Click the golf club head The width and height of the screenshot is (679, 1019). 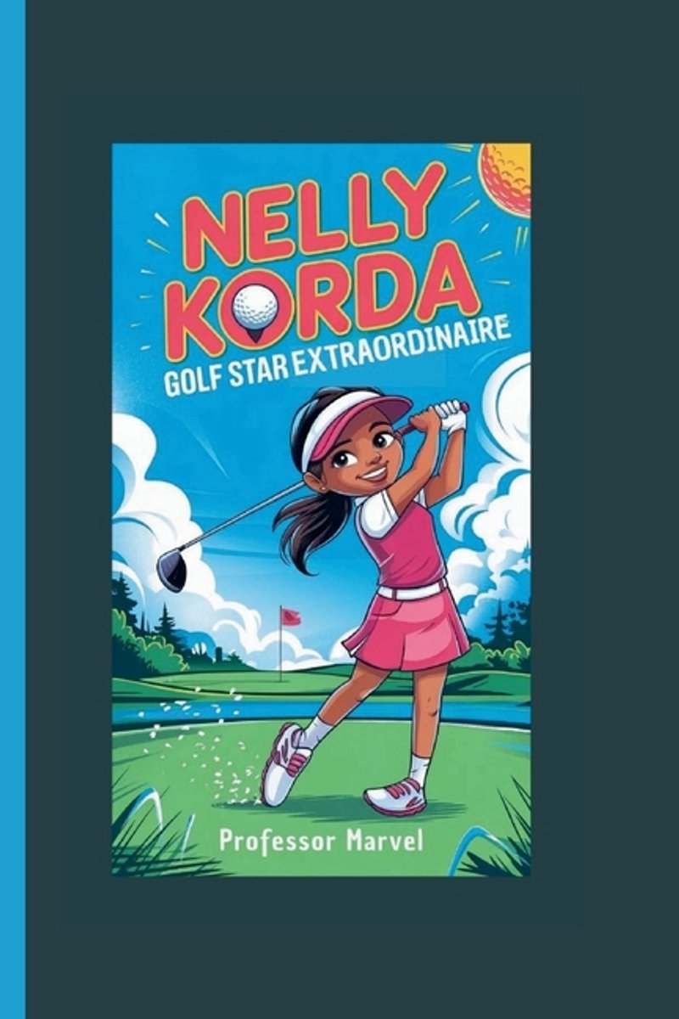tap(172, 570)
